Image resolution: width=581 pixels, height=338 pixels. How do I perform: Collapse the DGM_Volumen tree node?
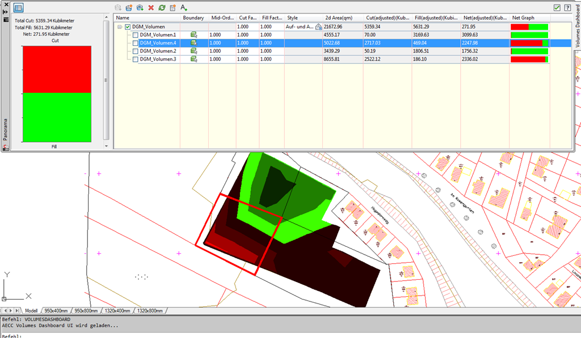[120, 27]
